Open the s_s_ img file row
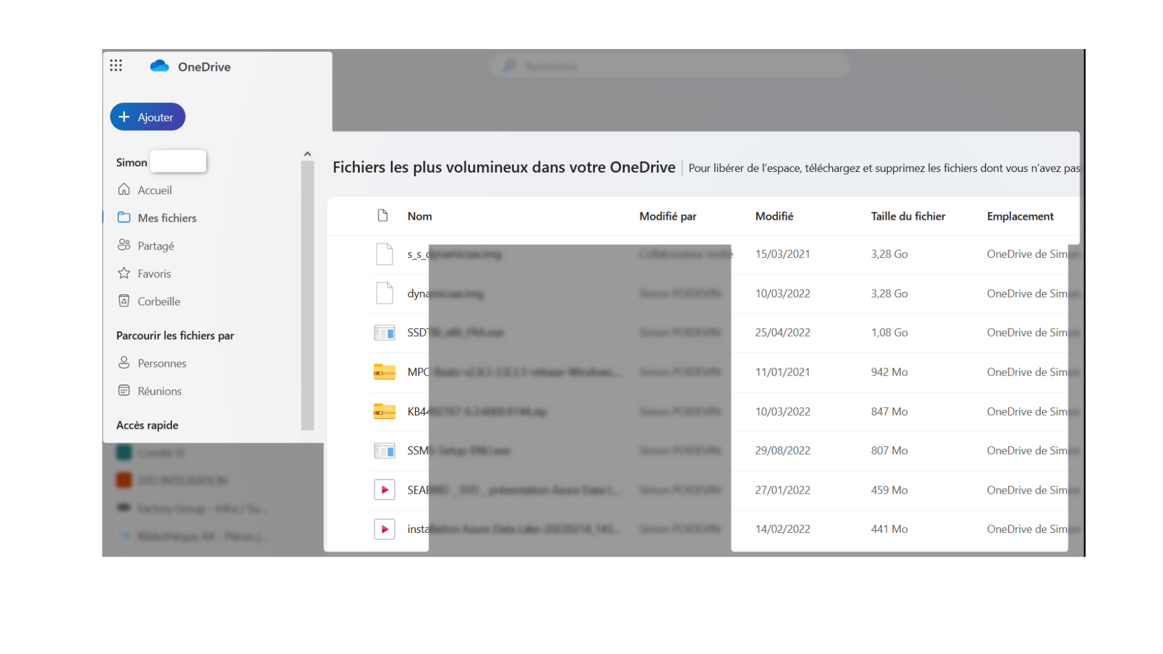Screen dimensions: 1163x654 [417, 254]
